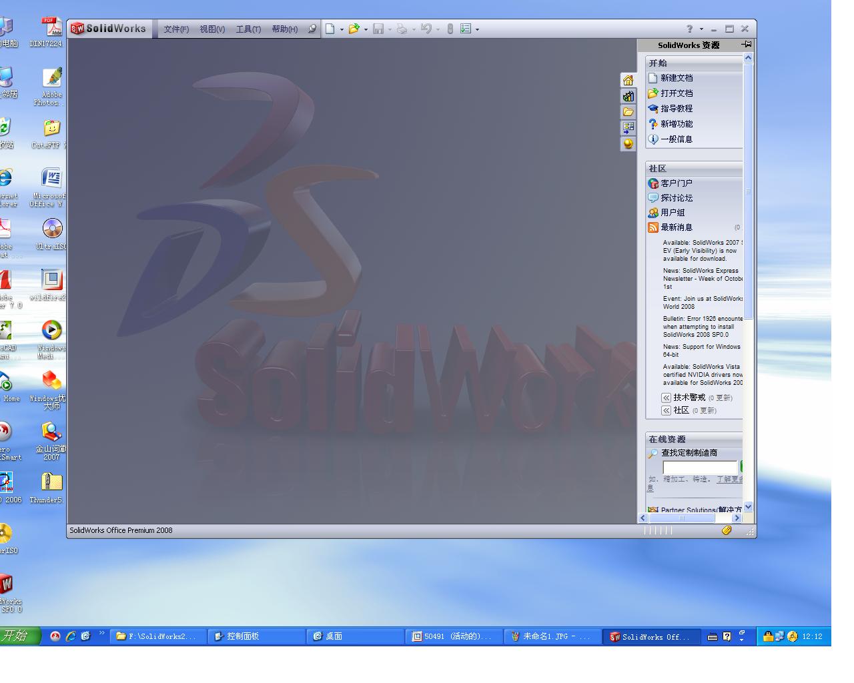Click the Options list toolbar icon
Image resolution: width=854 pixels, height=683 pixels.
466,29
